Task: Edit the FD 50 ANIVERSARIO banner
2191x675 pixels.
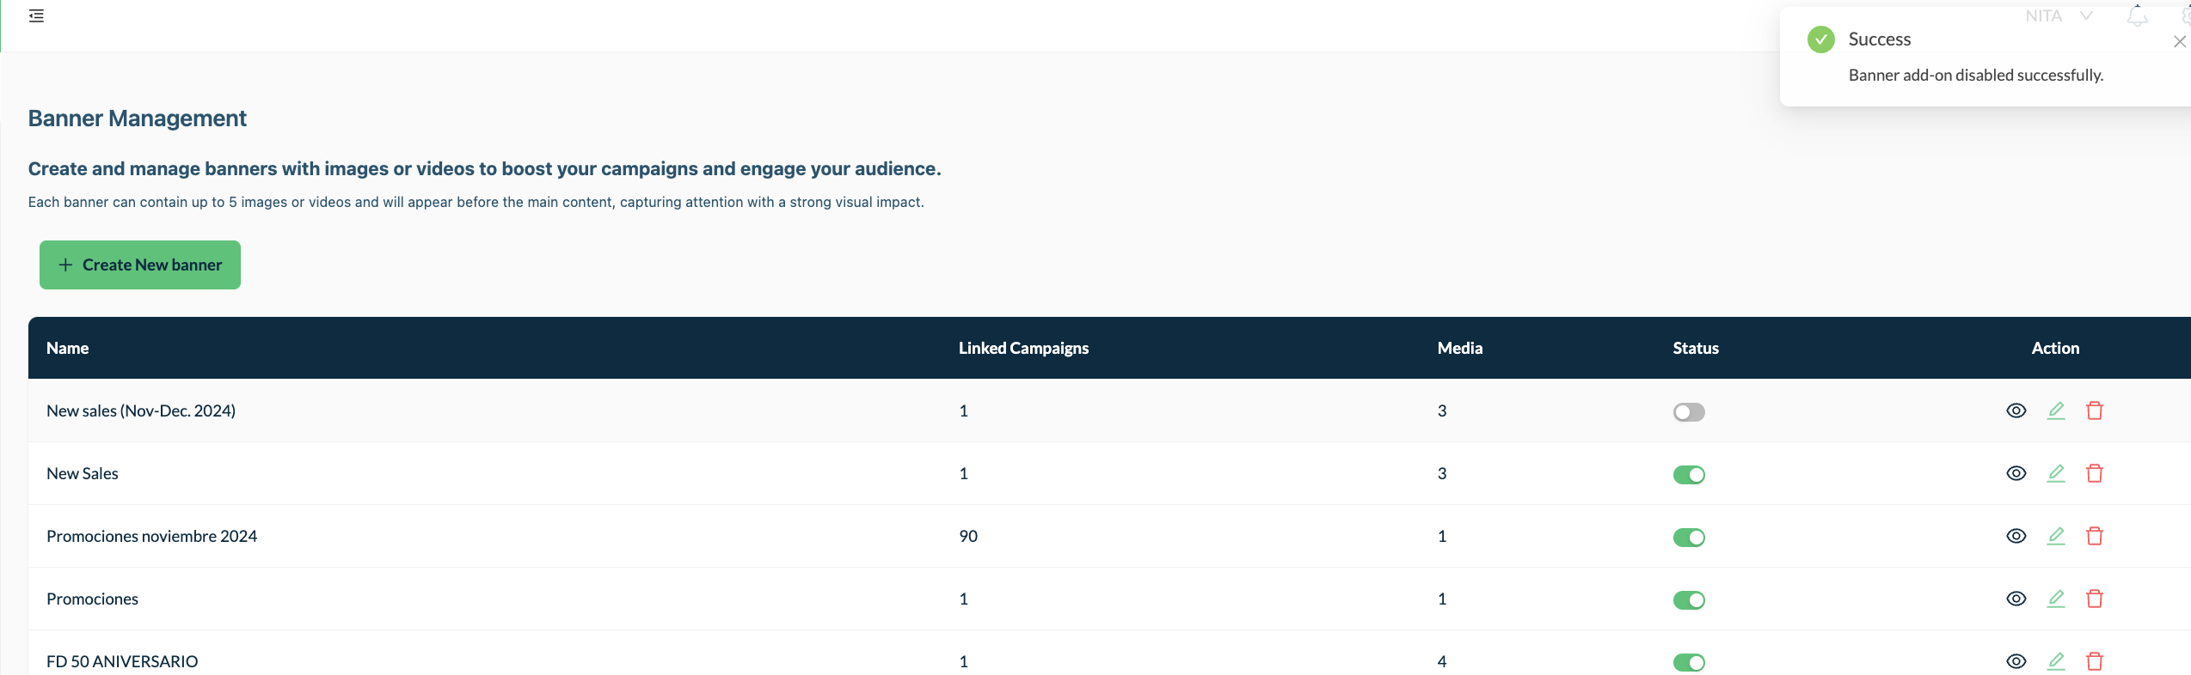Action: tap(2056, 661)
